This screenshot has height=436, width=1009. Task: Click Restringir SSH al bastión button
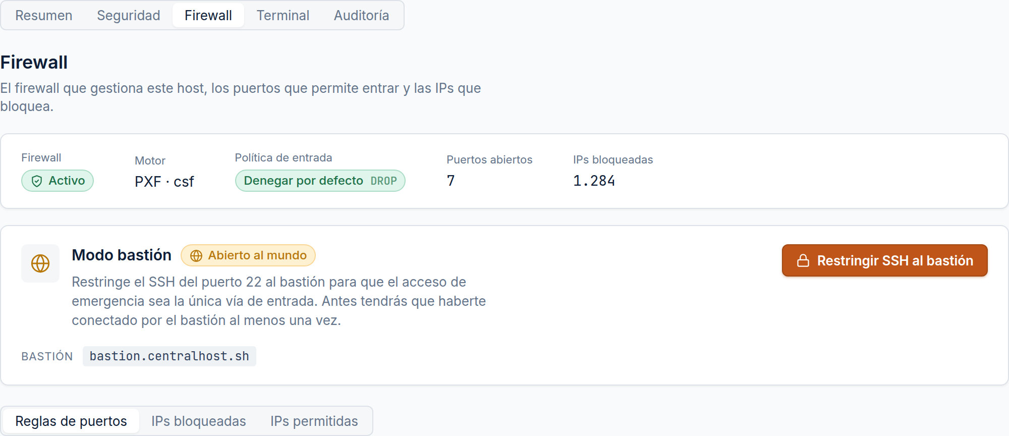tap(885, 260)
